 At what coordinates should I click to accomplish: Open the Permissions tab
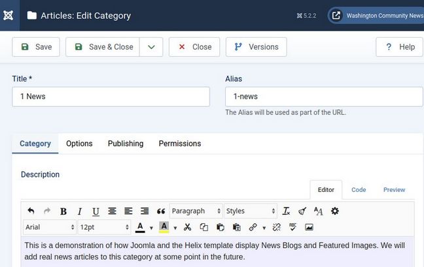coord(180,144)
